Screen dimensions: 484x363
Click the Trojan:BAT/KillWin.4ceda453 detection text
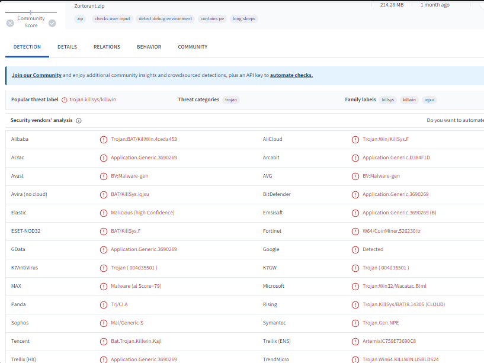click(144, 139)
